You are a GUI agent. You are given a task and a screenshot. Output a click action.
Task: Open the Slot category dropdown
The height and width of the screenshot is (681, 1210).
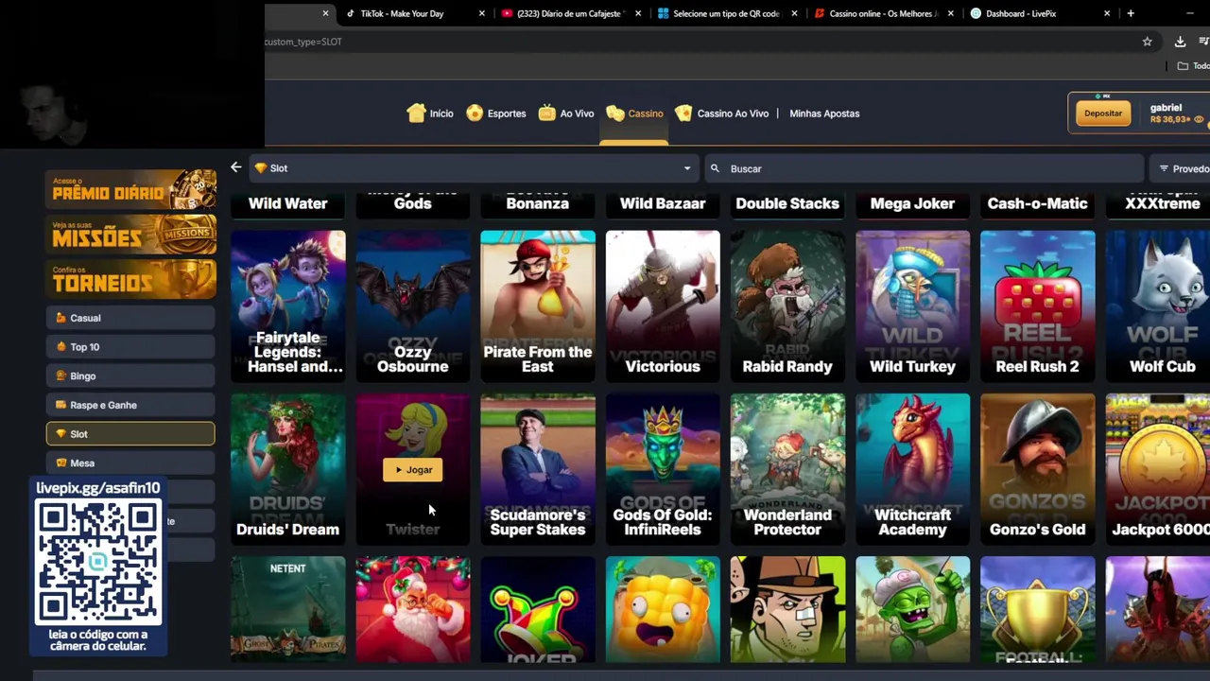(x=474, y=168)
